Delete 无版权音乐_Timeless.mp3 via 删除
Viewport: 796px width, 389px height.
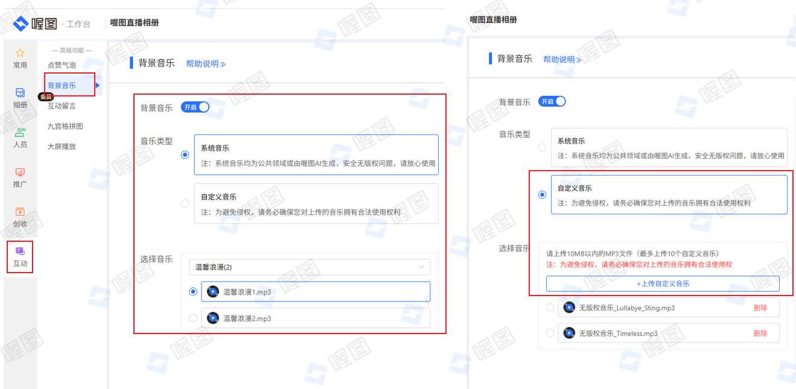[760, 333]
